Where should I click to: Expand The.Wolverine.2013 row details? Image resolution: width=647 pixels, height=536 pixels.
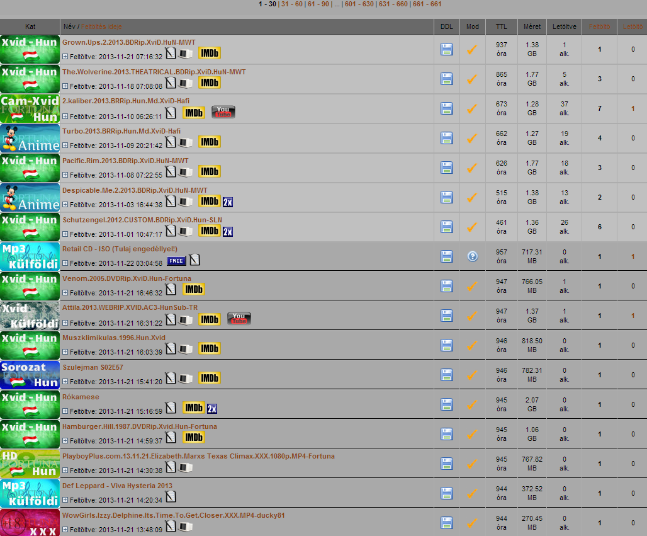65,86
